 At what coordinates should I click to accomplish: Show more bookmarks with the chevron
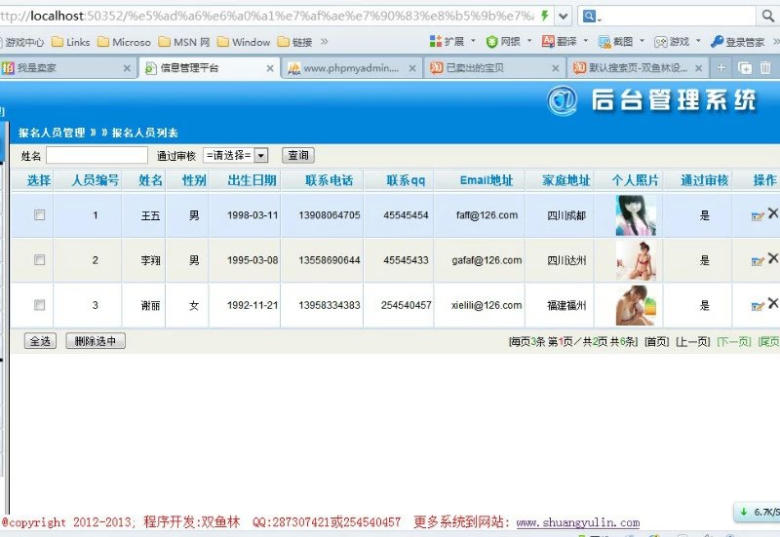pyautogui.click(x=325, y=41)
